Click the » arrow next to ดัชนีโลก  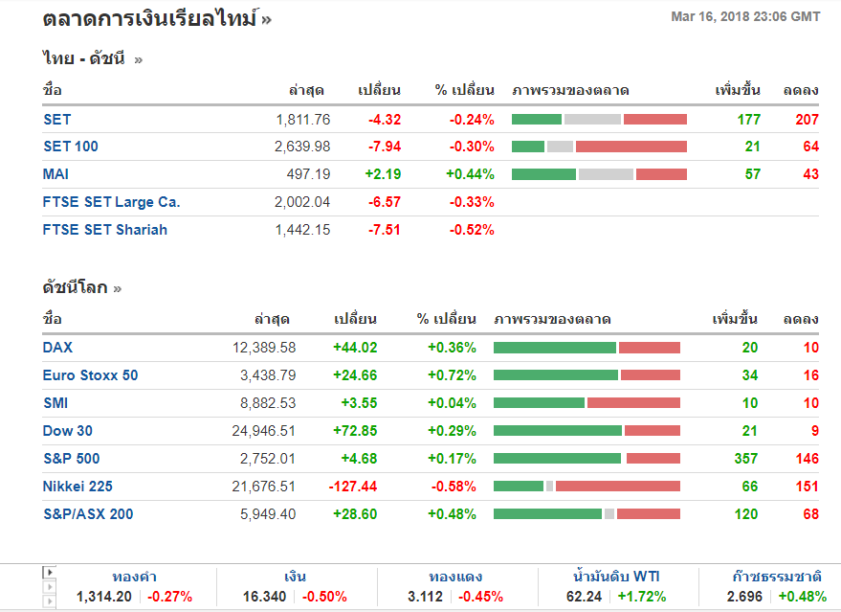click(x=118, y=289)
